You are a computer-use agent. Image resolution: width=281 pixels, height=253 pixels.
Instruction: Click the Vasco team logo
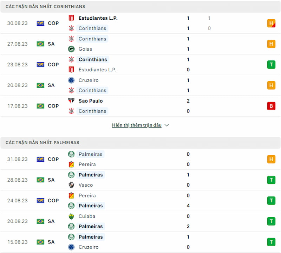coord(71,185)
